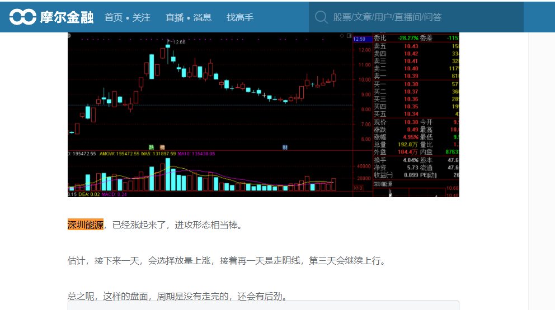Click the MA10: 135430.05 indicator label
Image resolution: width=555 pixels, height=310 pixels.
pyautogui.click(x=196, y=154)
